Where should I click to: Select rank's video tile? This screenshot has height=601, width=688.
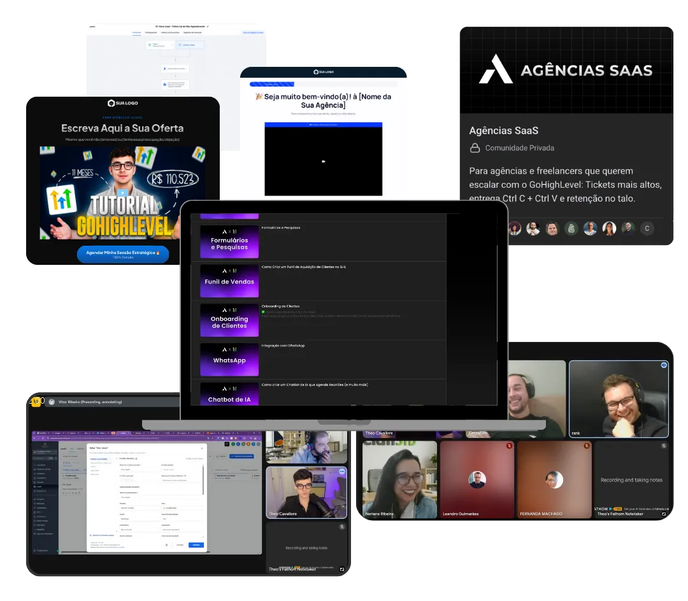(619, 399)
